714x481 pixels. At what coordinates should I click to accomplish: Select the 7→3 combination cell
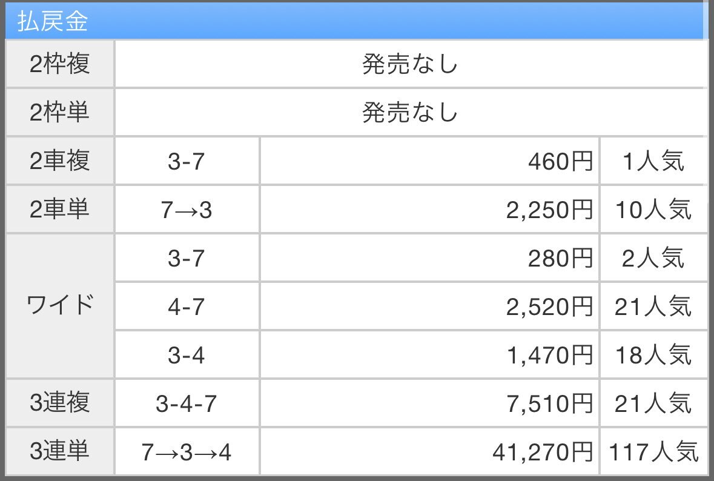tap(187, 210)
